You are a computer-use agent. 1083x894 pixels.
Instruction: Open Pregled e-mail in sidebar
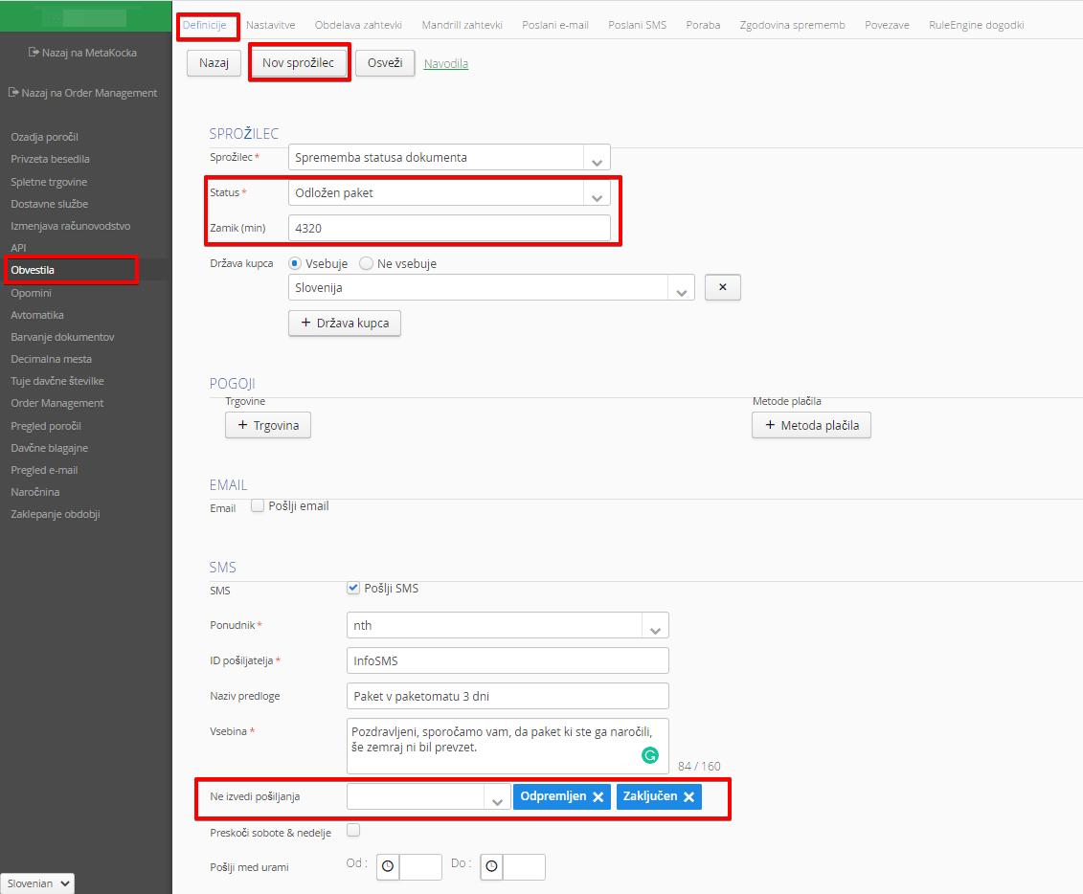point(44,470)
